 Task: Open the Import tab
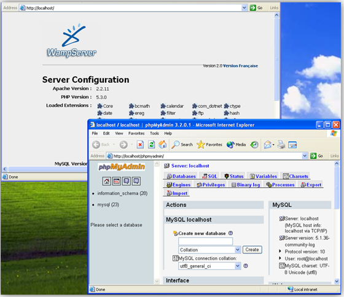click(177, 193)
